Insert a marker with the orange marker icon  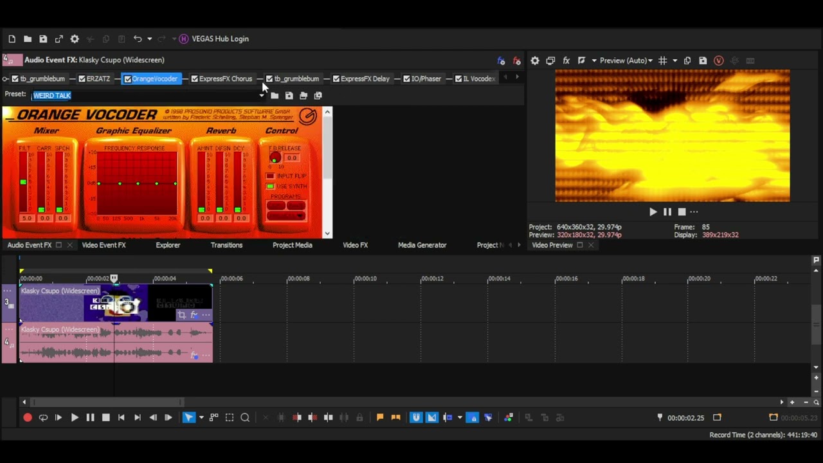click(x=380, y=418)
